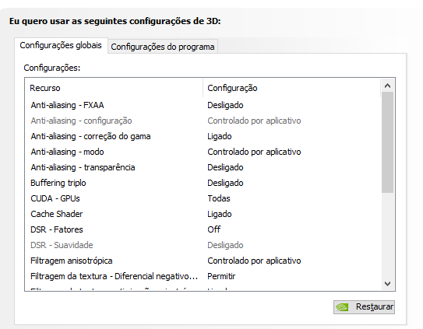Click the scrollbar down arrow
Viewport: 423px width, 329px height.
(x=388, y=284)
